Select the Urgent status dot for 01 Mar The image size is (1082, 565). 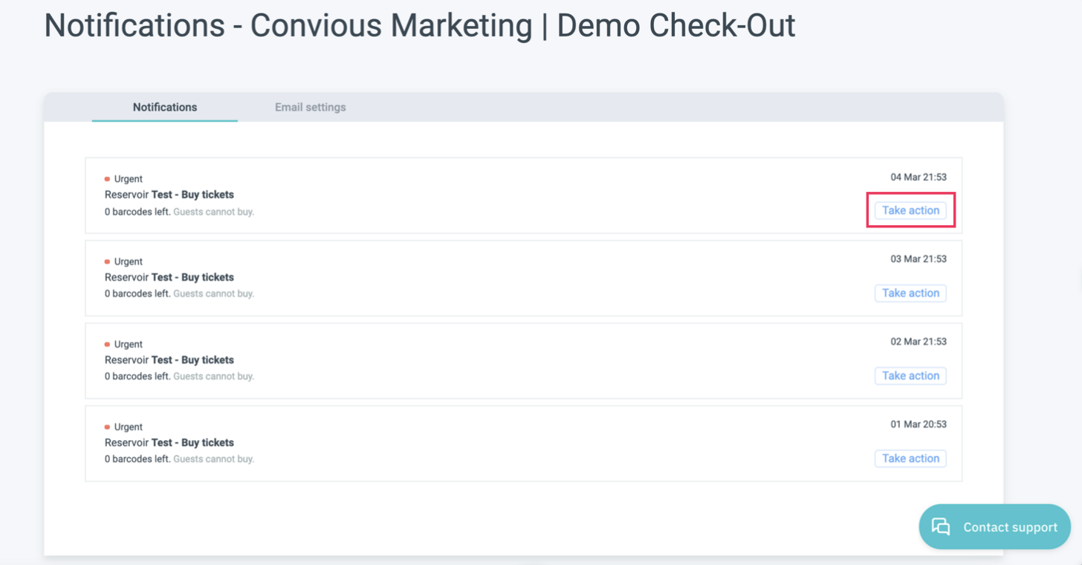click(x=107, y=427)
